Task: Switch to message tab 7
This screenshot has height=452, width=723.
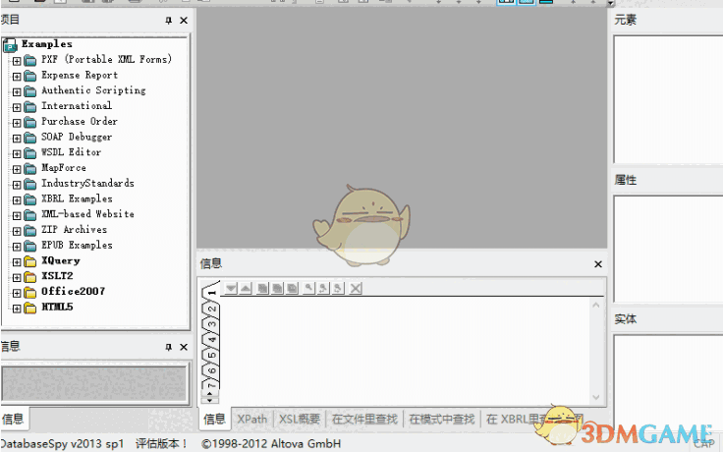Action: (211, 384)
